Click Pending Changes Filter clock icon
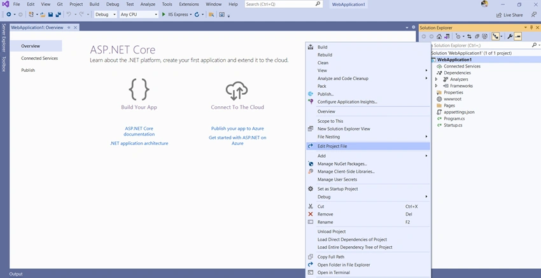 pos(458,36)
